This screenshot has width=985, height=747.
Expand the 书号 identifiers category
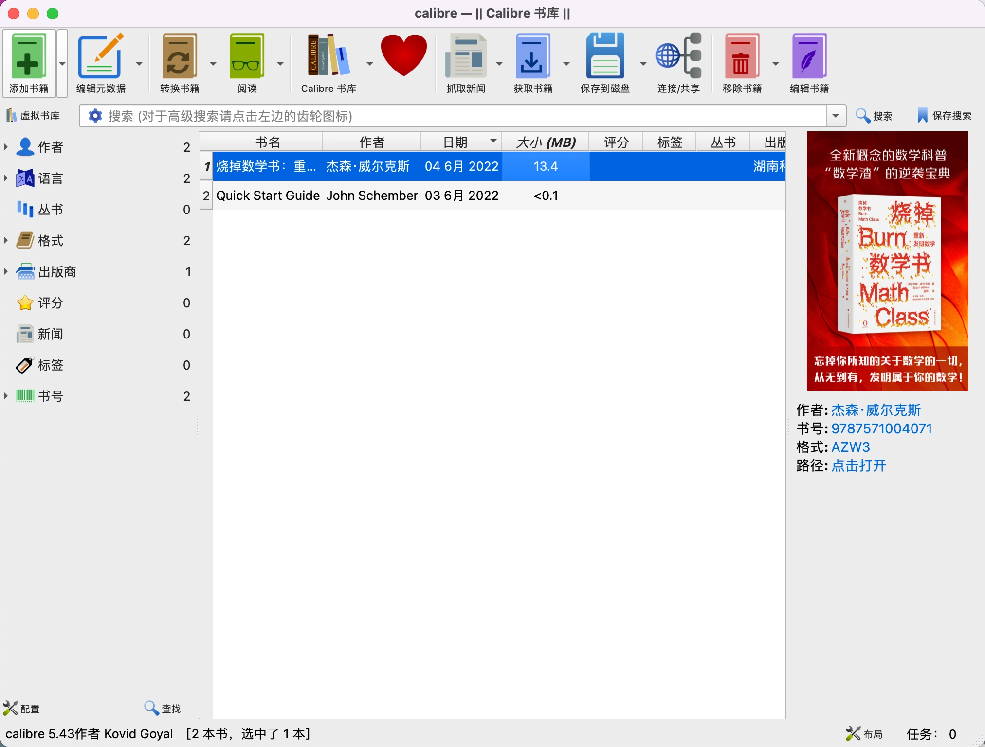click(x=6, y=396)
